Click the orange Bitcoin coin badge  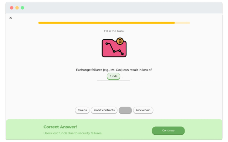120,41
